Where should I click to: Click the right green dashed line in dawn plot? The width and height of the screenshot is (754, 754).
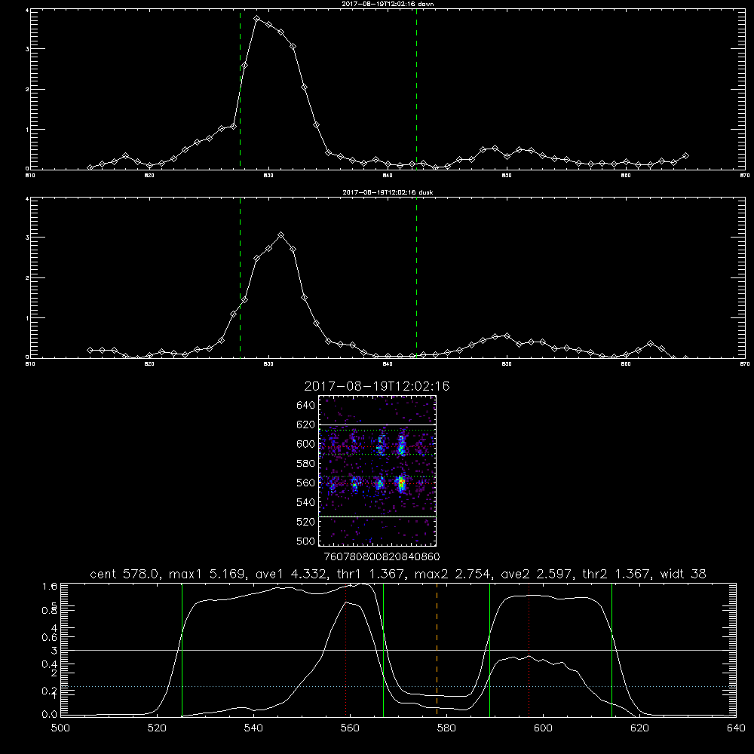tap(416, 89)
